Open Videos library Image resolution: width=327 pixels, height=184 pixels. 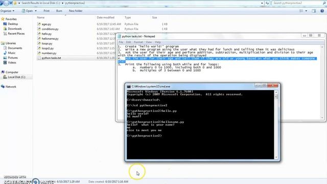[x=12, y=62]
